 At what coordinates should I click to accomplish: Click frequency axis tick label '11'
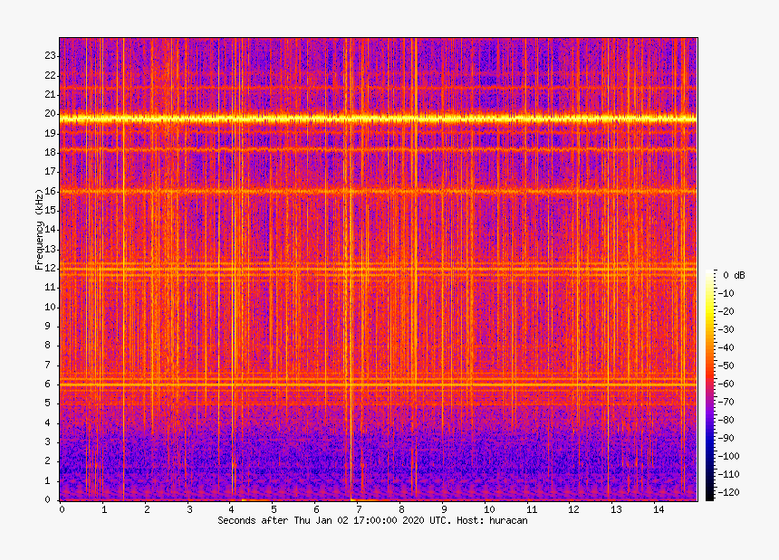coord(50,287)
